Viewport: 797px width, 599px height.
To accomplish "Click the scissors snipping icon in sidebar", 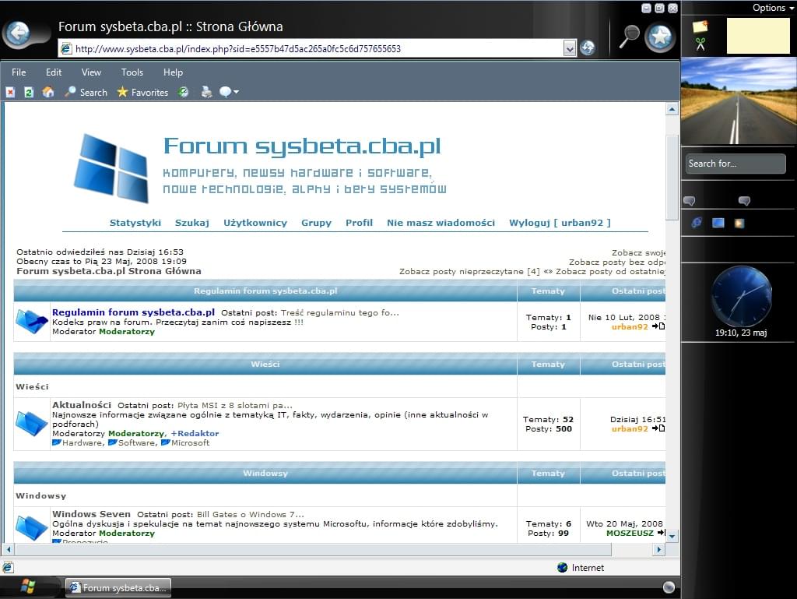I will (x=700, y=44).
